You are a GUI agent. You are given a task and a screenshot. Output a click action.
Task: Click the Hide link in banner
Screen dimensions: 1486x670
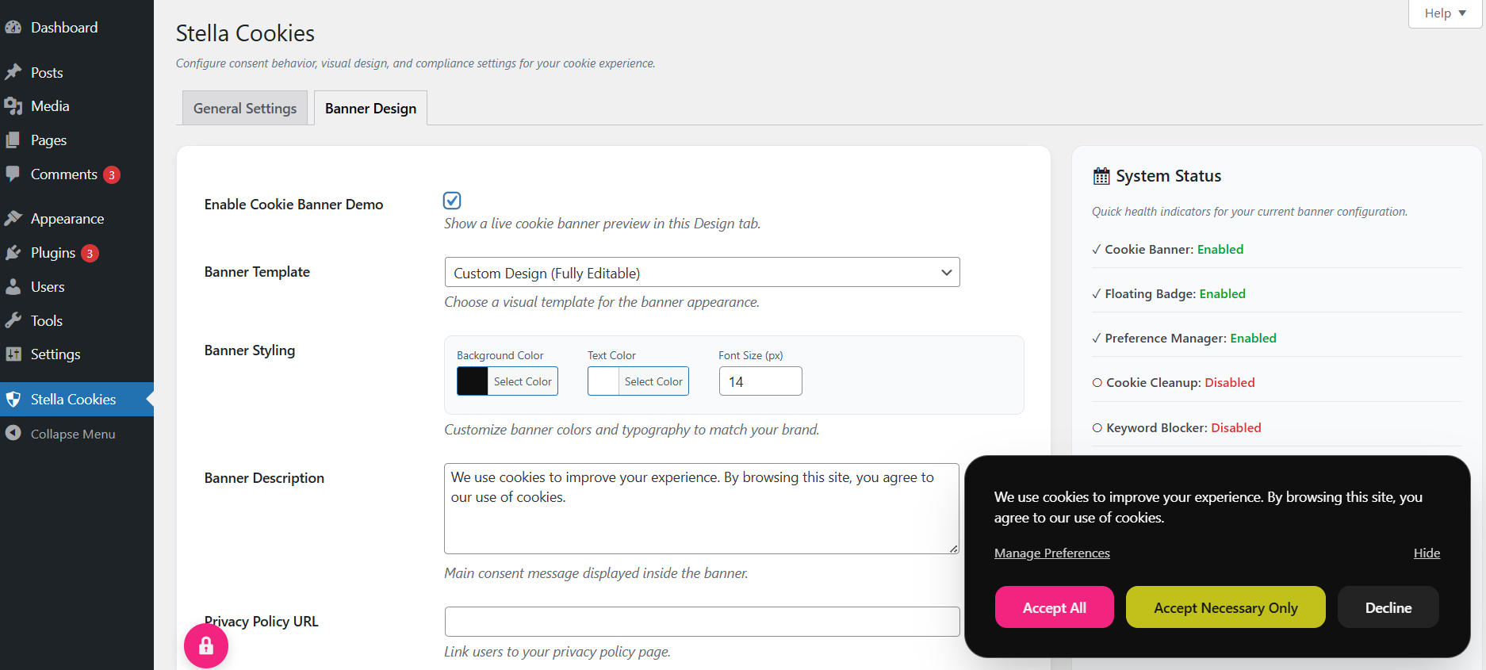point(1427,553)
